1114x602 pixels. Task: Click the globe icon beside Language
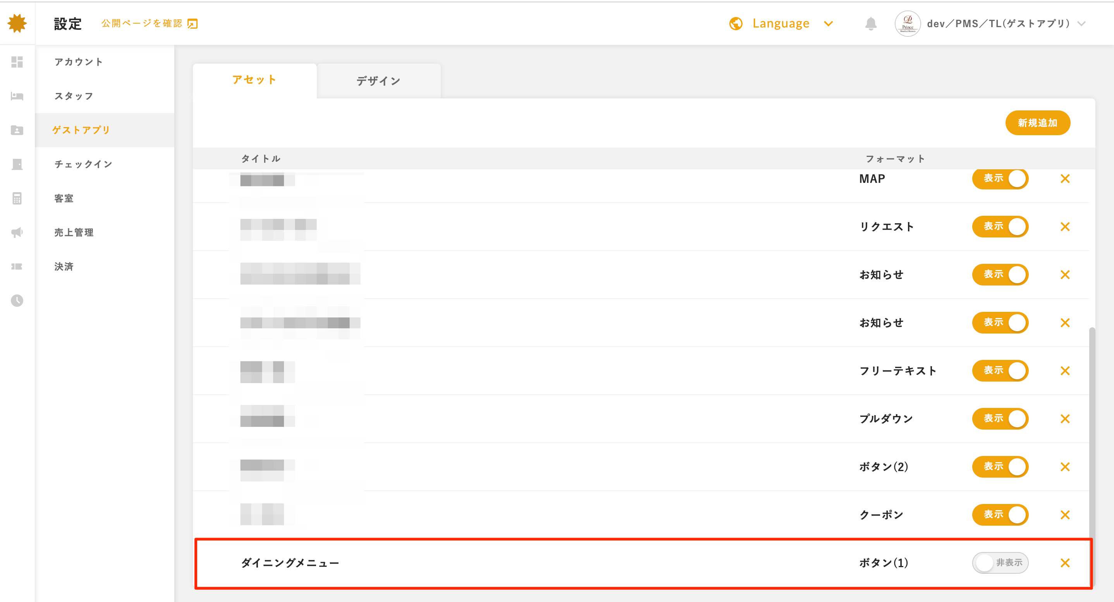tap(736, 23)
